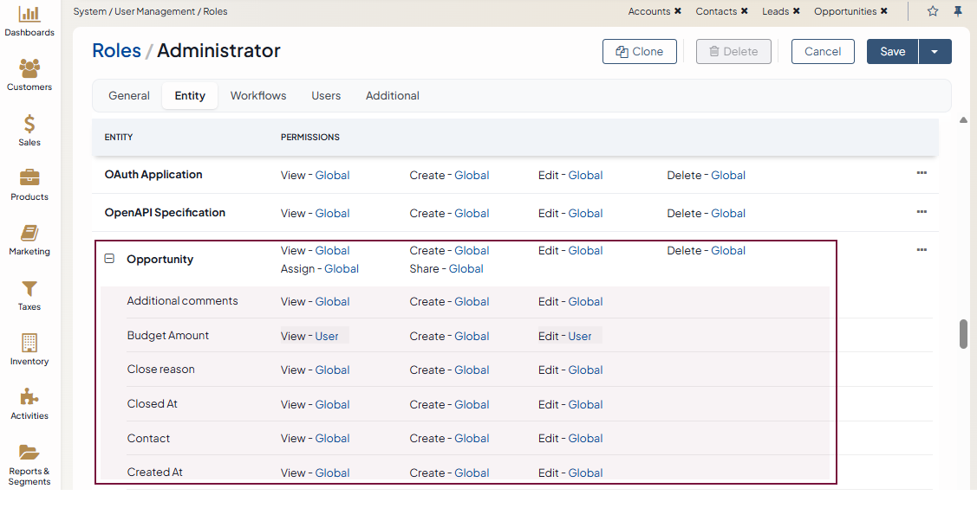Open the Save button dropdown arrow
This screenshot has height=508, width=977.
tap(935, 52)
